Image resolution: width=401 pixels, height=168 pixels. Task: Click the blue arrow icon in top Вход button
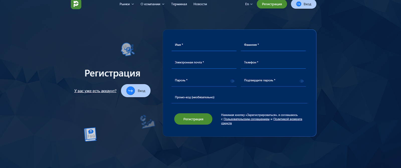click(x=299, y=4)
